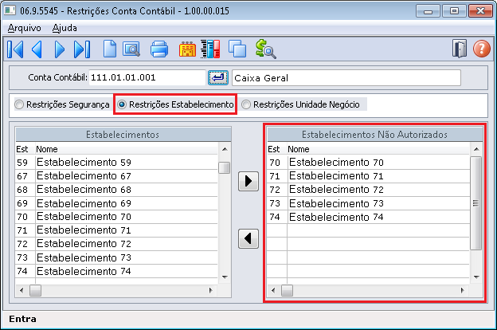The image size is (497, 330).
Task: Select Estabelecimento 69 in the Estabelecimentos list
Action: click(116, 203)
